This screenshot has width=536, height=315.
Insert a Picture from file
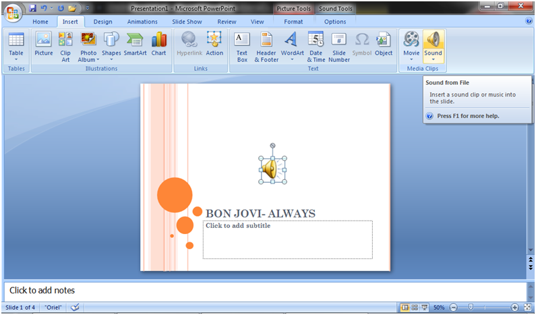(44, 43)
